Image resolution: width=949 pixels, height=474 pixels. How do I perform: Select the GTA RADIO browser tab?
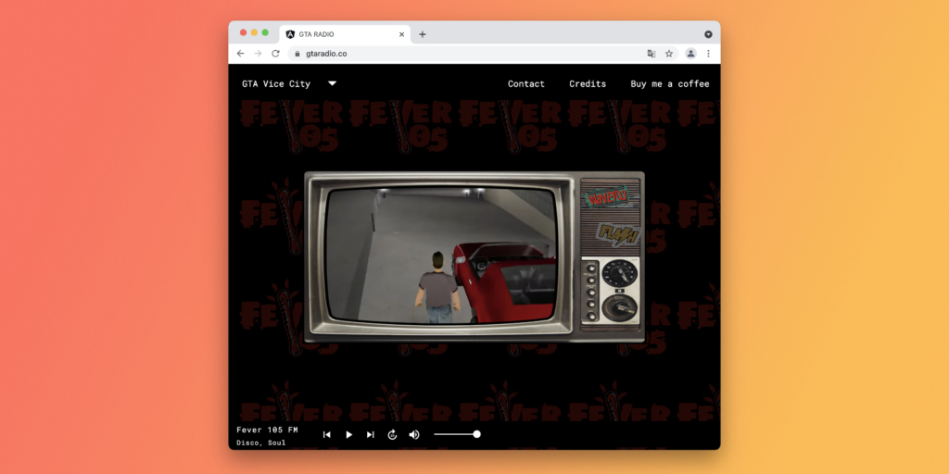click(345, 34)
